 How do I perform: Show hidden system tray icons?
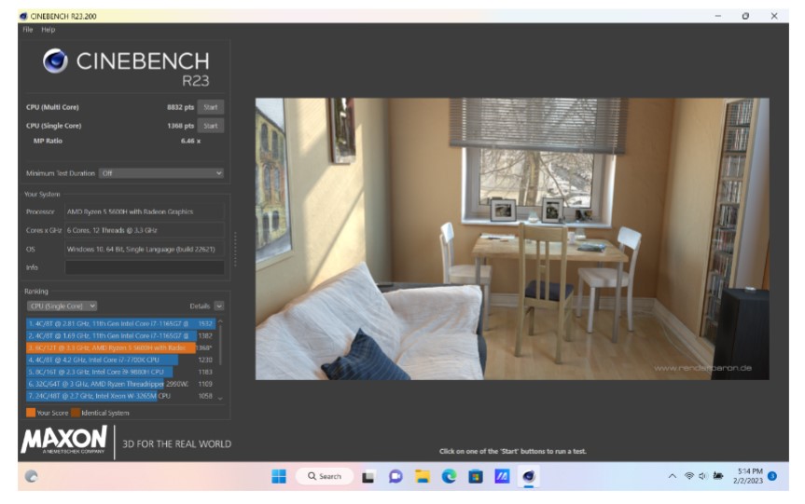pyautogui.click(x=672, y=476)
